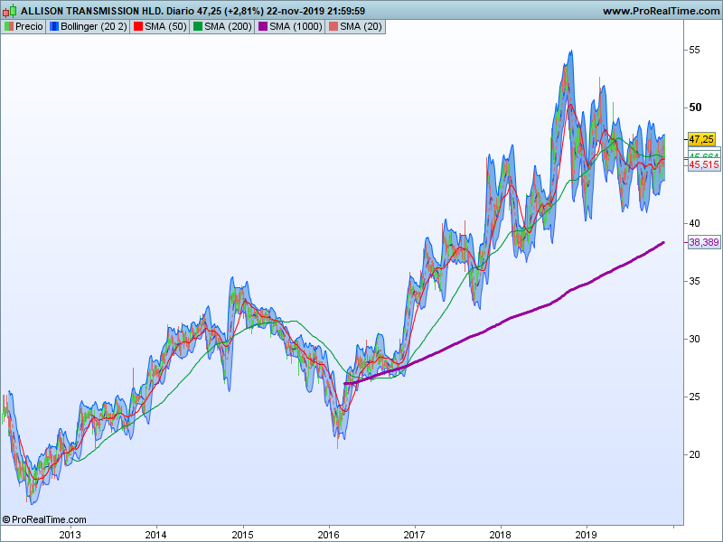Select the SMA (200) legend tab

tap(222, 27)
